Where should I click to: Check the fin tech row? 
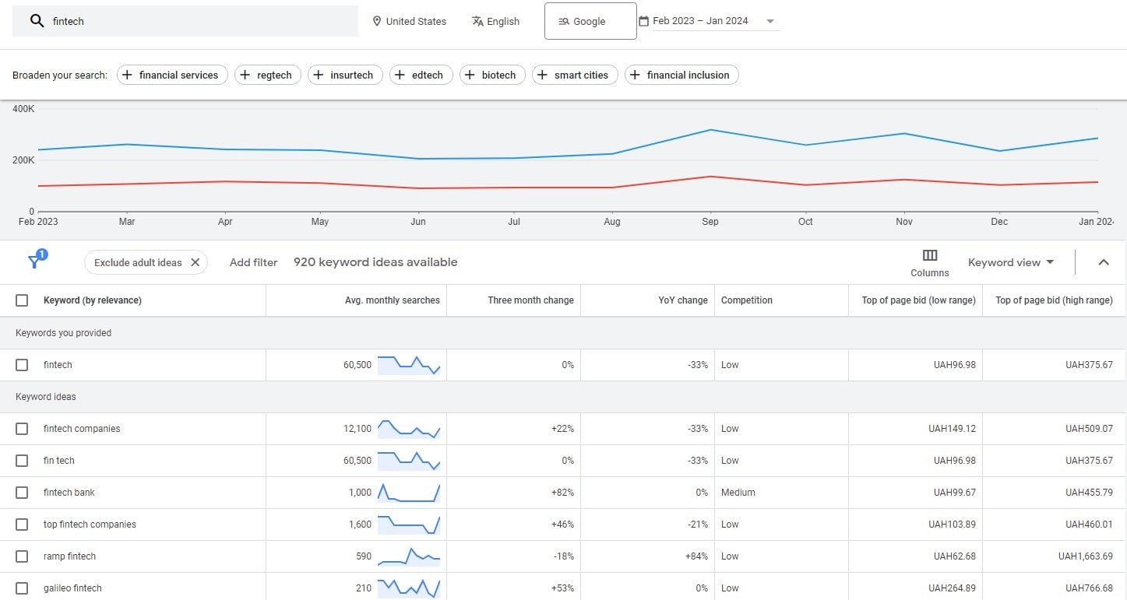click(x=22, y=461)
